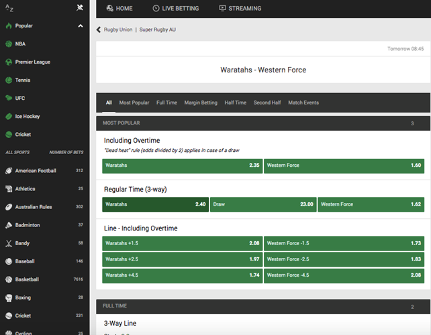Click the Badminton shuttlecock icon
Viewport: 431px width, 335px height.
(x=9, y=225)
